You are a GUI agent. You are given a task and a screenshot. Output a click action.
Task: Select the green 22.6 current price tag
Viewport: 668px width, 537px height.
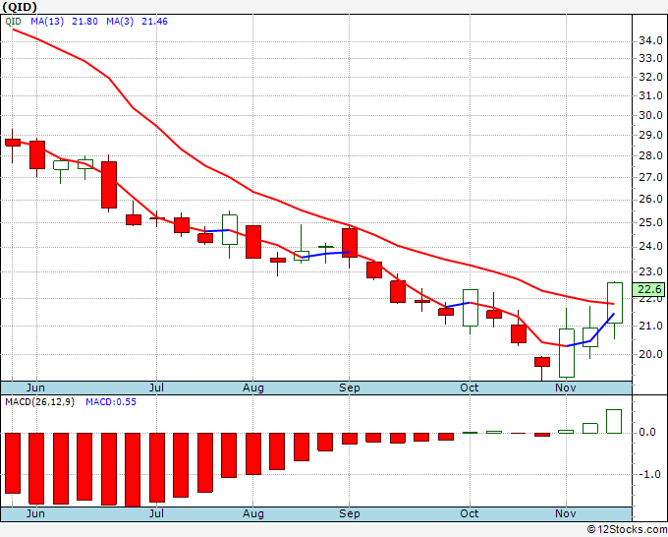coord(648,289)
